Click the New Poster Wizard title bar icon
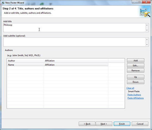Viewport: 152px width, 130px height. 3,3
